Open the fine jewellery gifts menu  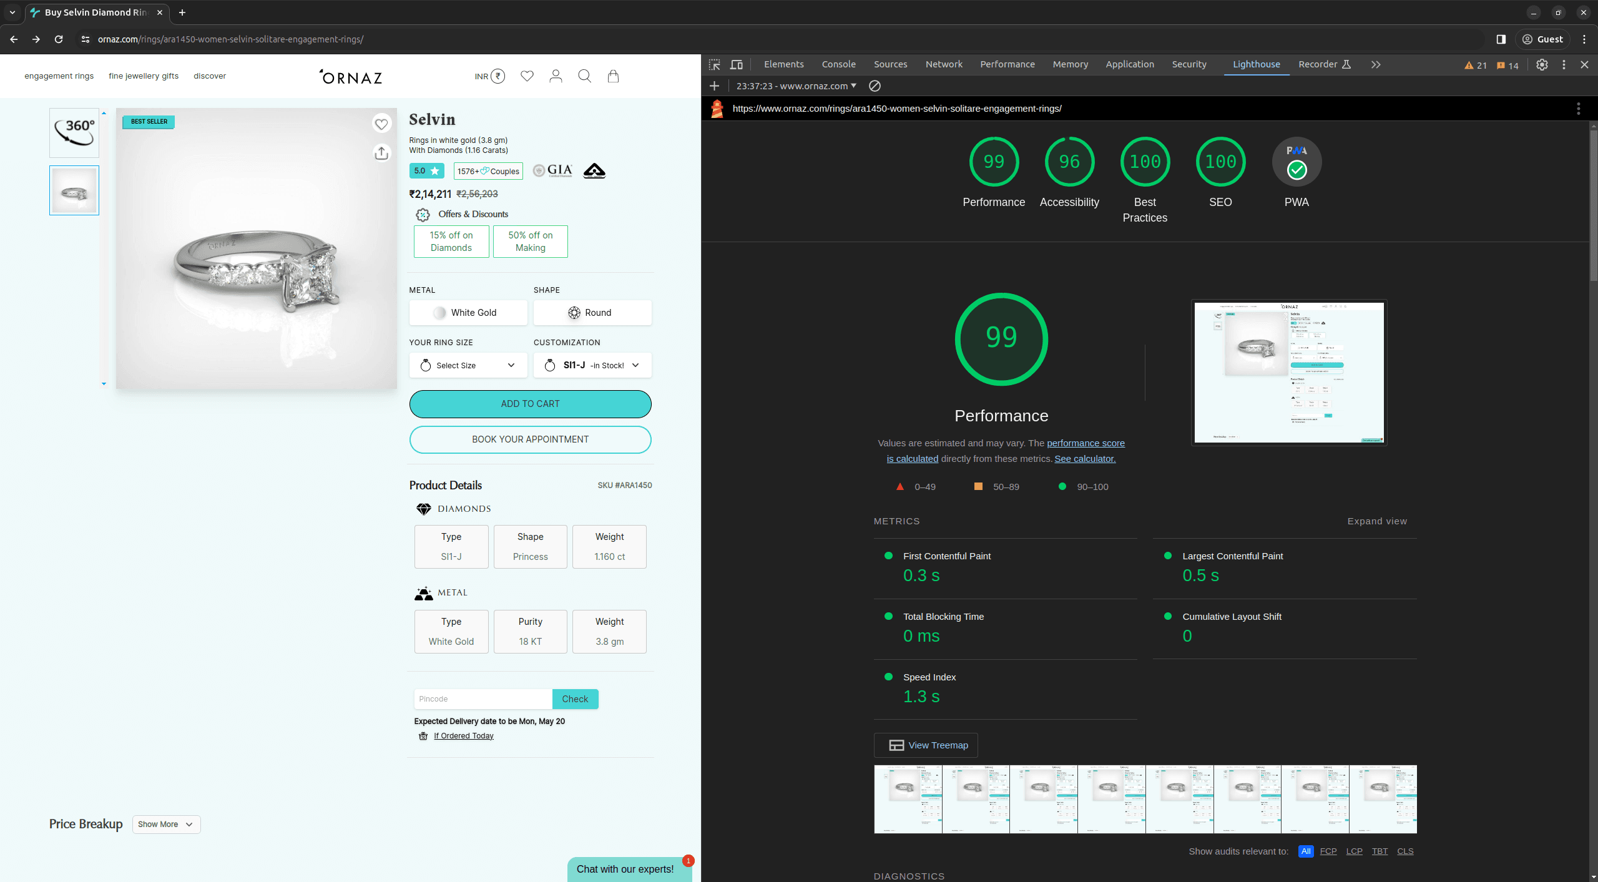coord(144,76)
